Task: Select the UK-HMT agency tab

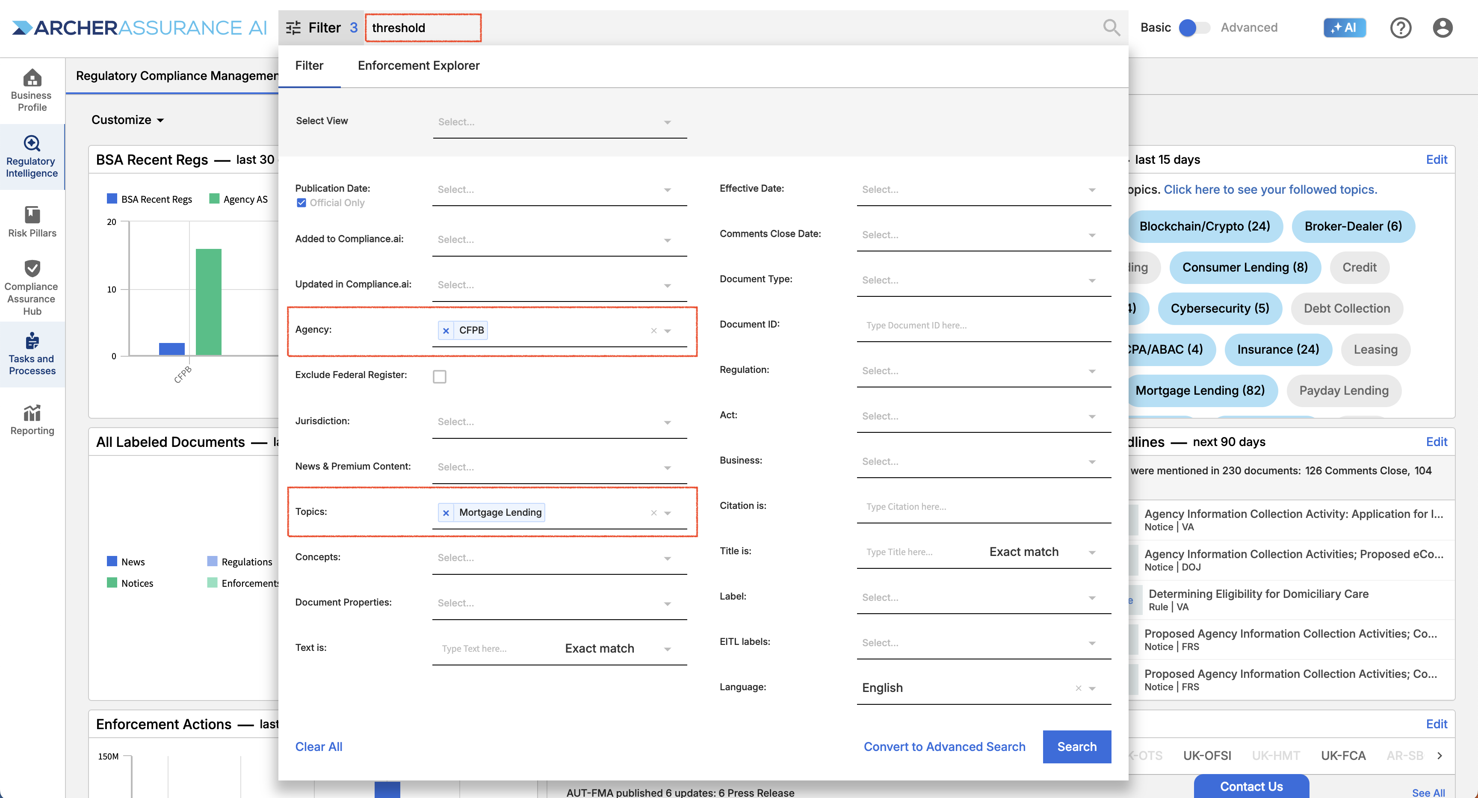Action: coord(1275,756)
